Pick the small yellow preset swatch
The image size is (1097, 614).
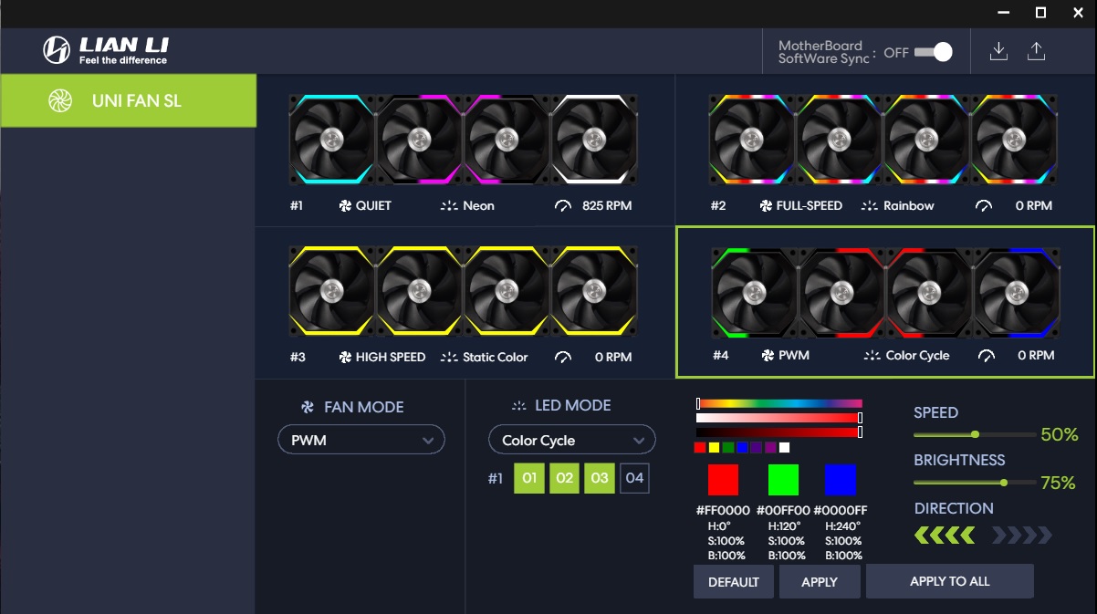pos(714,447)
